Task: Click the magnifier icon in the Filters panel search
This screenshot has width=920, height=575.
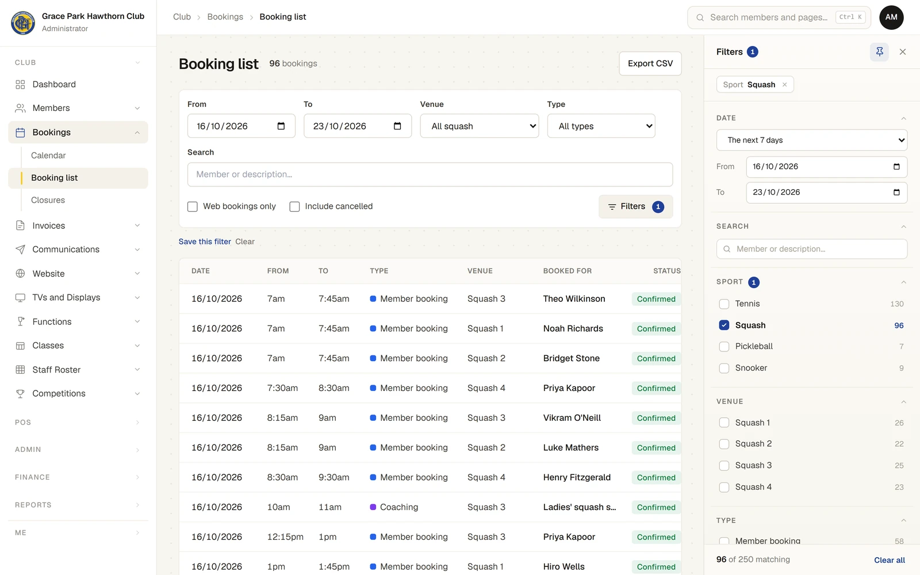Action: (727, 249)
